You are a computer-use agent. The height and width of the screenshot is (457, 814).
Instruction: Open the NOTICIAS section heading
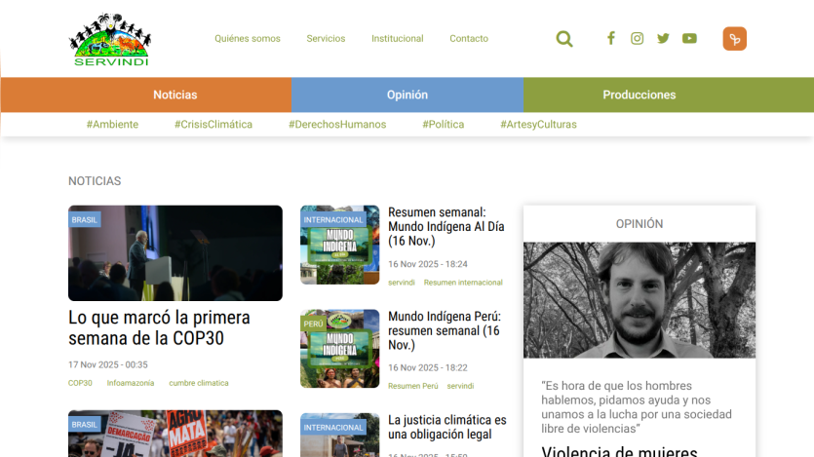[x=95, y=181]
